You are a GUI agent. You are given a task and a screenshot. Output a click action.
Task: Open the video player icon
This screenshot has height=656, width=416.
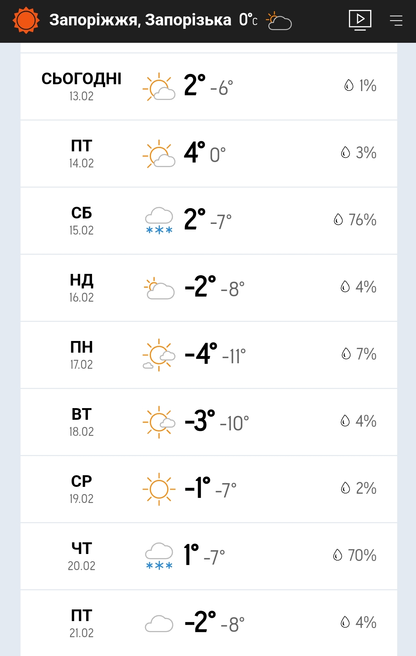(360, 20)
